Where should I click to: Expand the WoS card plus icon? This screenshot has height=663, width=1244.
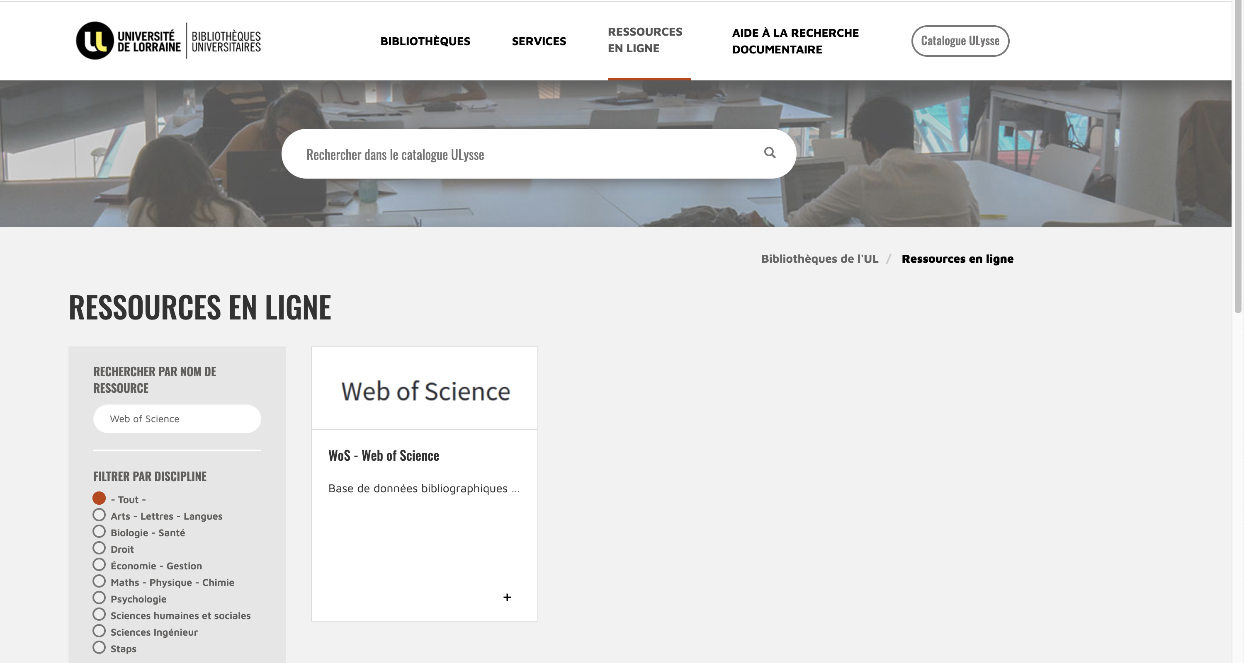pyautogui.click(x=507, y=598)
